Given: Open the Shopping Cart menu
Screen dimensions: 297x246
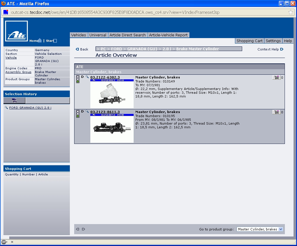Looking at the screenshot, I should point(249,41).
